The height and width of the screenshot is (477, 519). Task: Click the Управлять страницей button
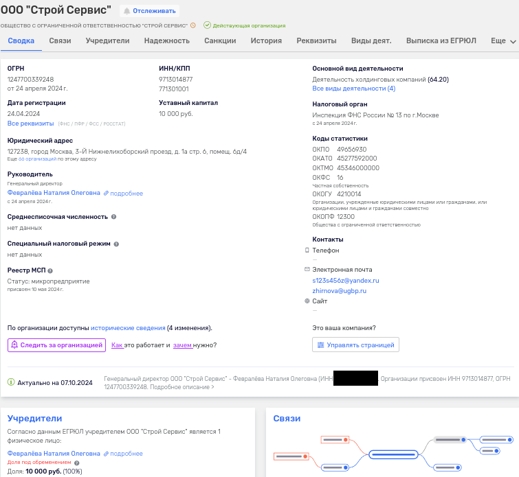point(355,345)
